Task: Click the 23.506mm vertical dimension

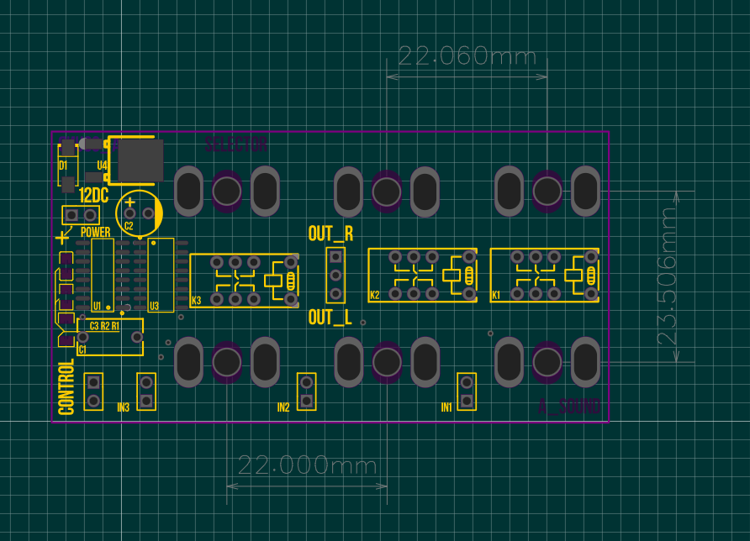Action: point(667,276)
